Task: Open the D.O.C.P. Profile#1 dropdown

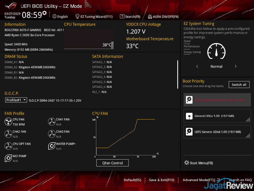Action: (16, 100)
